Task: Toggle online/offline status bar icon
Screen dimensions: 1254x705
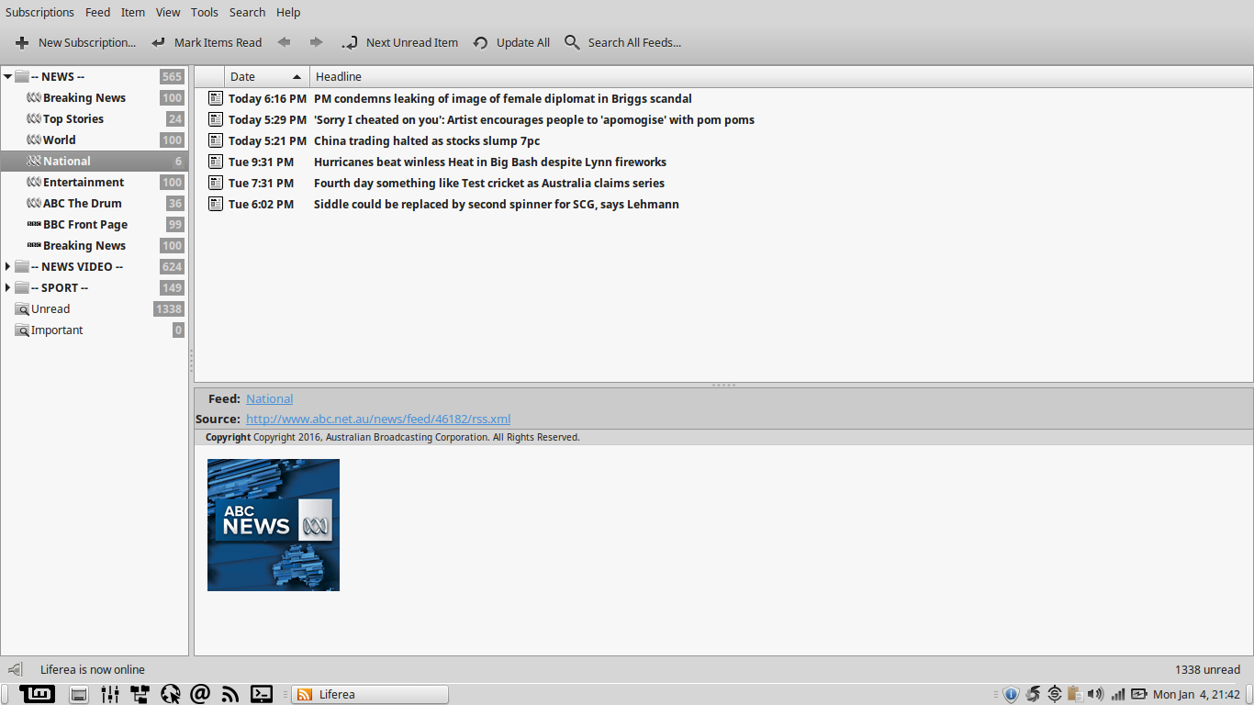Action: [16, 669]
